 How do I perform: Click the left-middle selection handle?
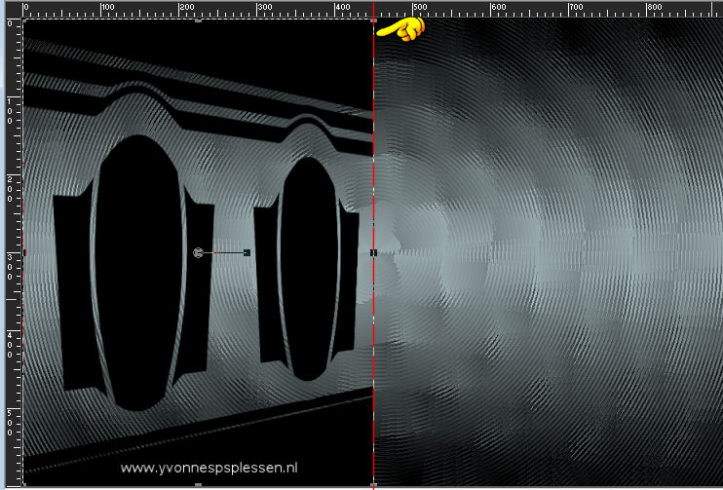[x=24, y=252]
